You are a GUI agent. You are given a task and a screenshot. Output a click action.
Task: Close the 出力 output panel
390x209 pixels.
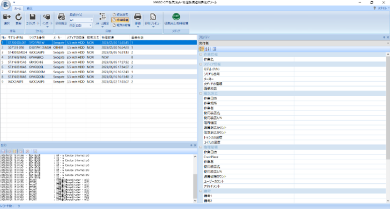tap(195, 145)
